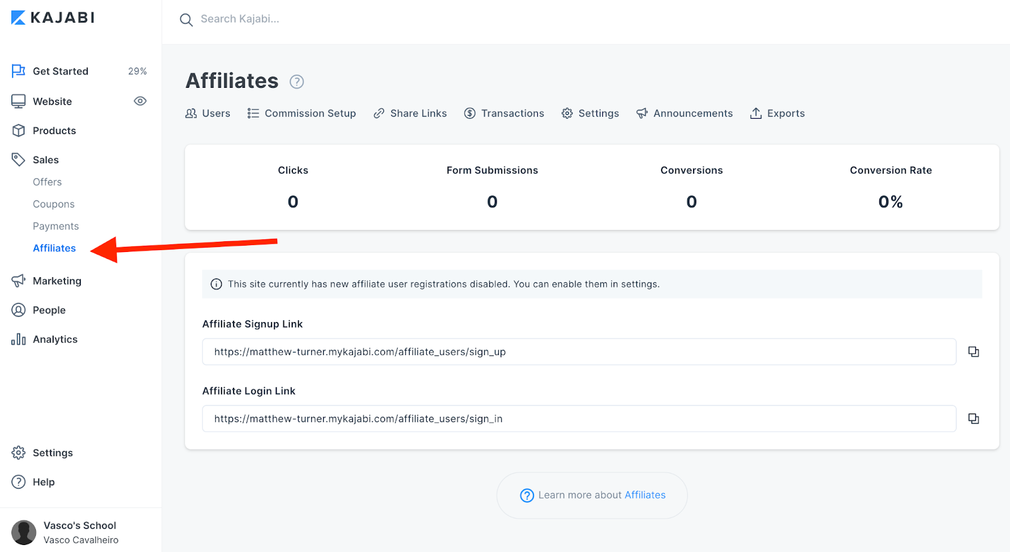Click the Affiliate Signup Link field

click(x=579, y=352)
